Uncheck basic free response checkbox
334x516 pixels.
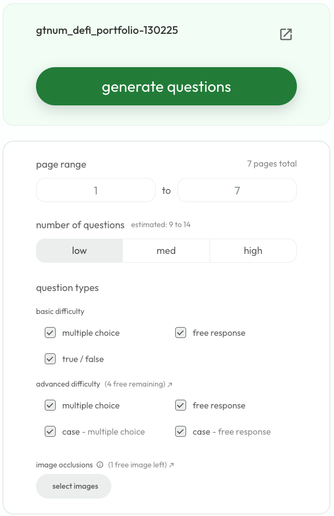click(181, 333)
